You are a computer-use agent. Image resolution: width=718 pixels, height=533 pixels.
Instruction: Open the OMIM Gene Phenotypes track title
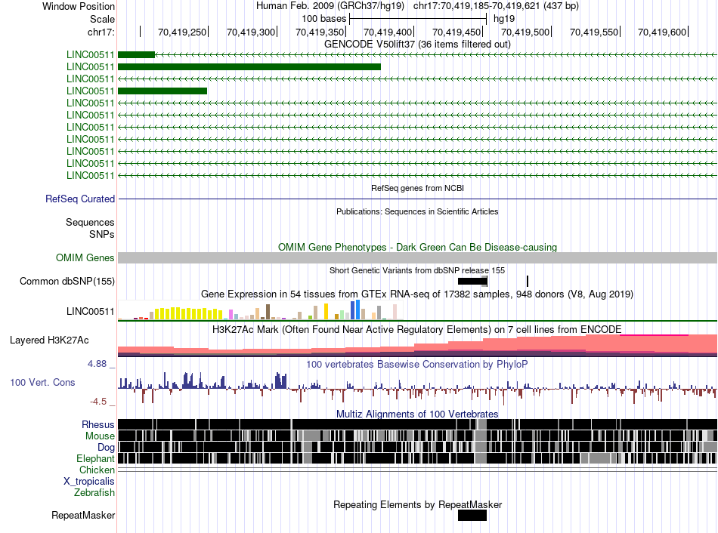pyautogui.click(x=417, y=247)
